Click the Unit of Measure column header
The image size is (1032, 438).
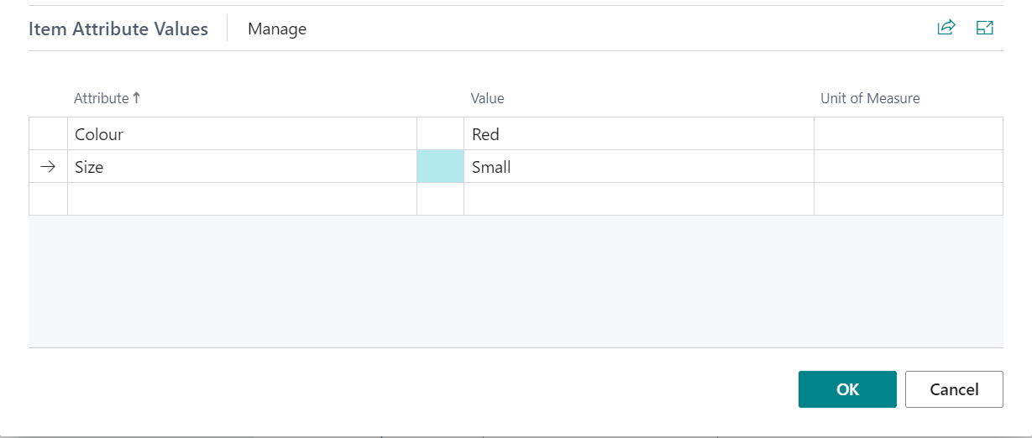tap(870, 98)
